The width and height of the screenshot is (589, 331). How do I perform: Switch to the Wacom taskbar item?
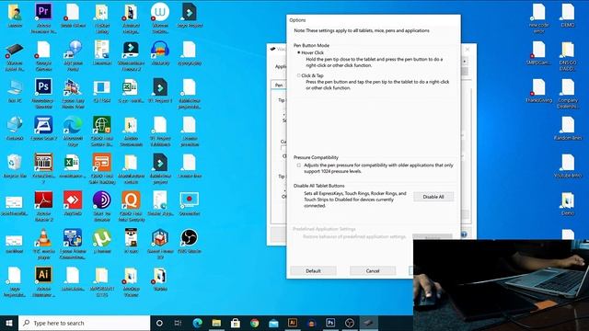[x=368, y=323]
